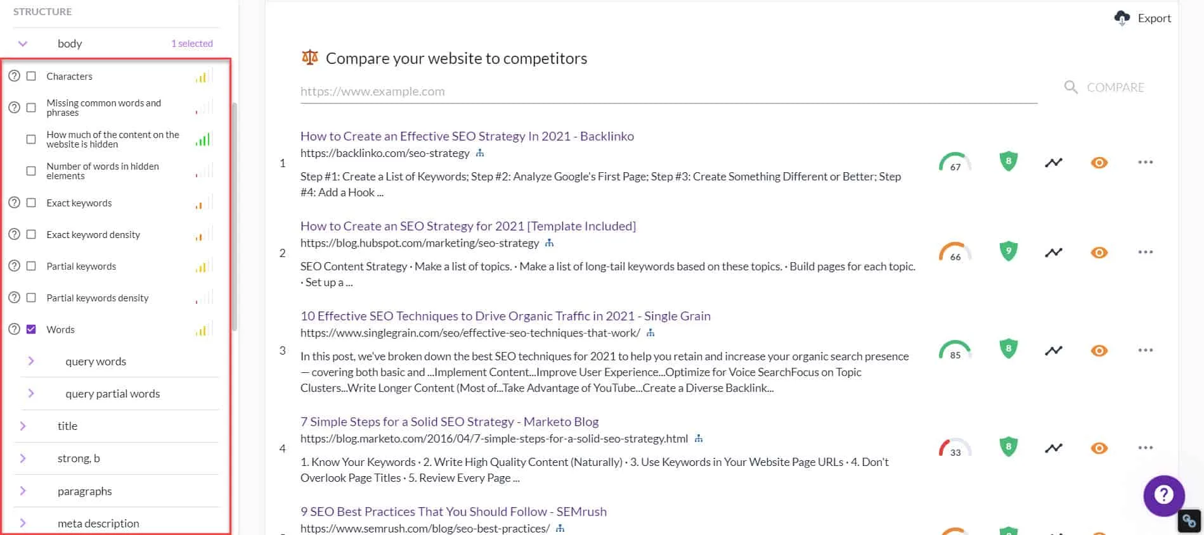
Task: Click the sitemap icon next to backlinko.com URL
Action: tap(480, 153)
